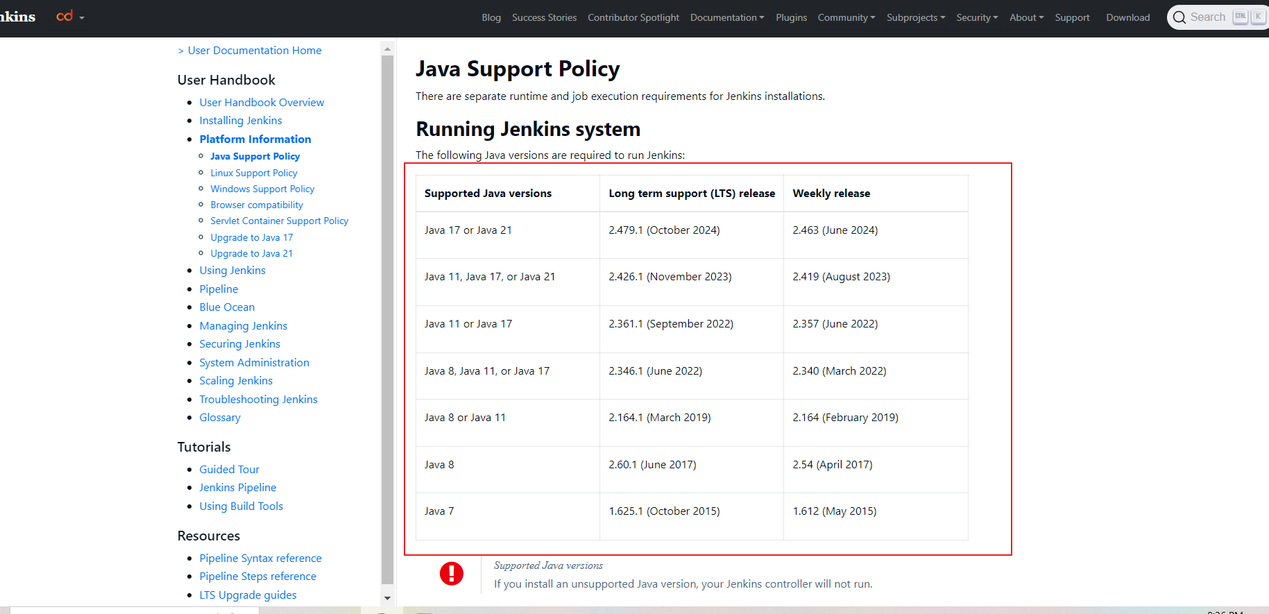Open Linux Support Policy link

pyautogui.click(x=254, y=173)
